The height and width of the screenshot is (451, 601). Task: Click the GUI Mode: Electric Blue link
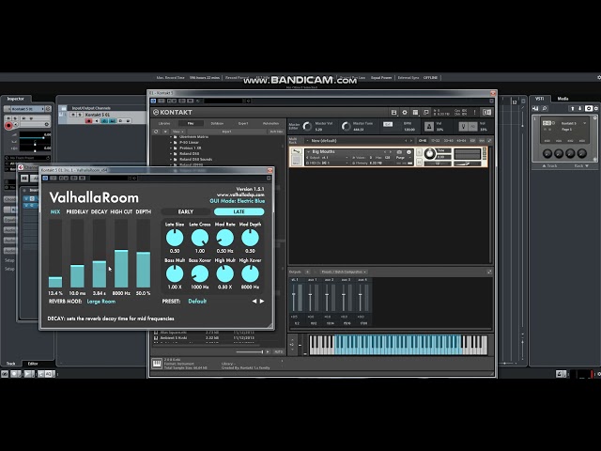[x=238, y=201]
